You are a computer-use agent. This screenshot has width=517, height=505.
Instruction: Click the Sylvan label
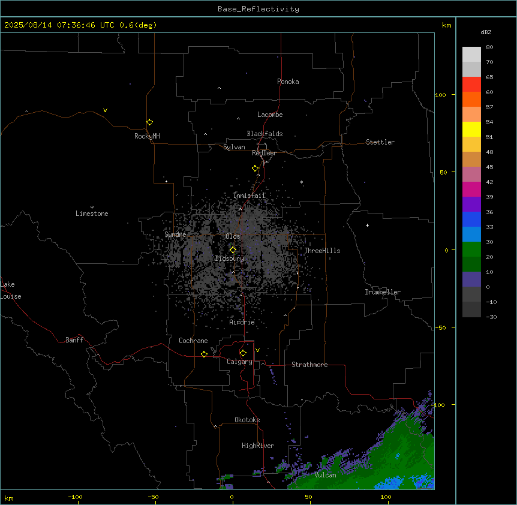(234, 147)
